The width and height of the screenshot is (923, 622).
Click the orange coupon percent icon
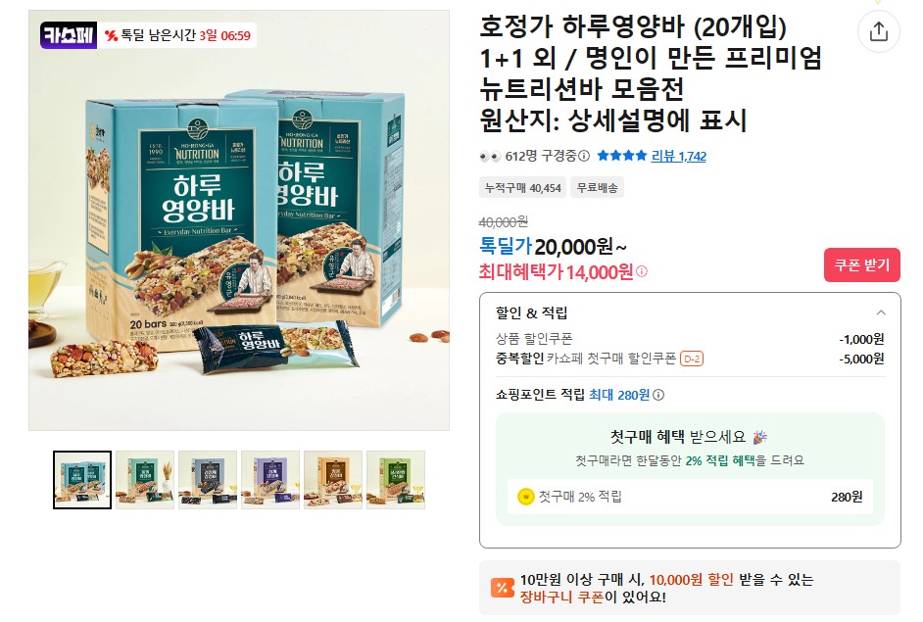click(x=502, y=588)
